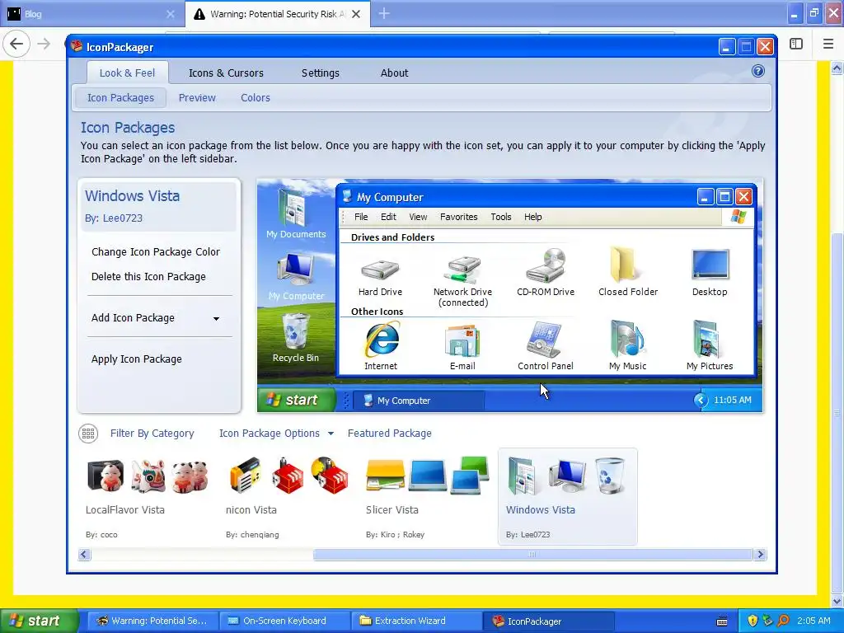Click the Windows start button on taskbar
844x633 pixels.
(x=38, y=621)
